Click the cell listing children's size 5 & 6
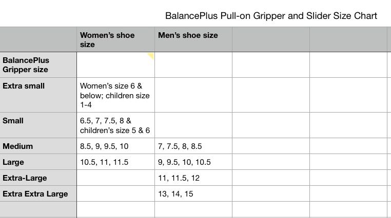 [x=115, y=125]
